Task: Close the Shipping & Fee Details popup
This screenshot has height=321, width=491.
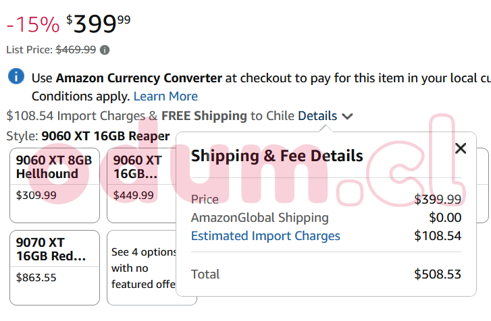Action: tap(461, 148)
